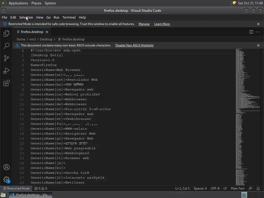Click line 4 text Name=Firefox
The height and width of the screenshot is (198, 264).
pos(44,65)
